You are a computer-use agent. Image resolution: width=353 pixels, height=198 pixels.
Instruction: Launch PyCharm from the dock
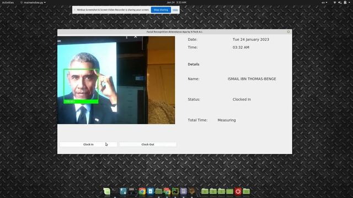pos(175,191)
